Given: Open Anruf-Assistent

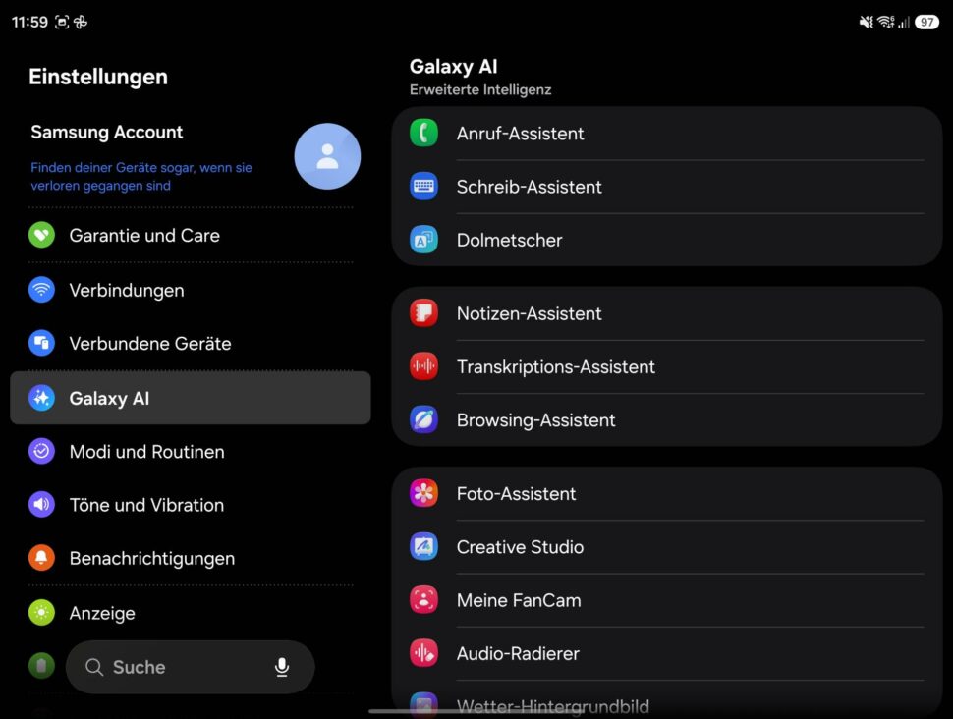Looking at the screenshot, I should pyautogui.click(x=667, y=134).
